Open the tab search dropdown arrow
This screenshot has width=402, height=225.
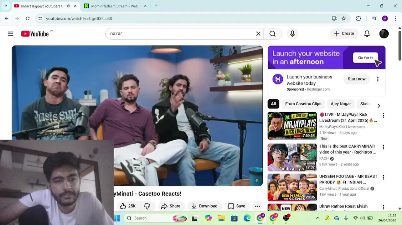coord(6,6)
